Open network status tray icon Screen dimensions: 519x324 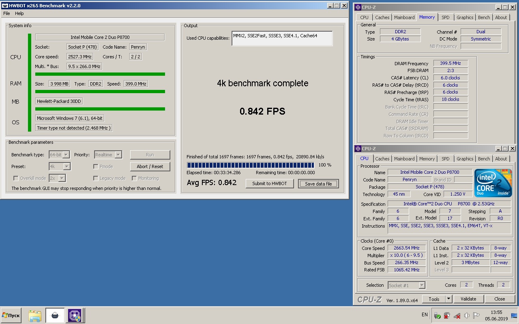click(x=457, y=315)
